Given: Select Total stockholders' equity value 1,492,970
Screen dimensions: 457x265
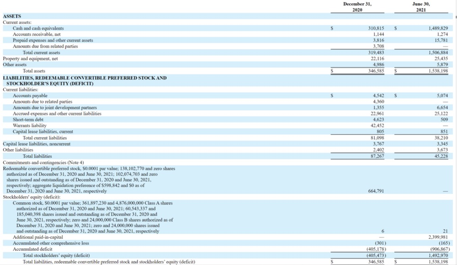Looking at the screenshot, I should pyautogui.click(x=437, y=255).
